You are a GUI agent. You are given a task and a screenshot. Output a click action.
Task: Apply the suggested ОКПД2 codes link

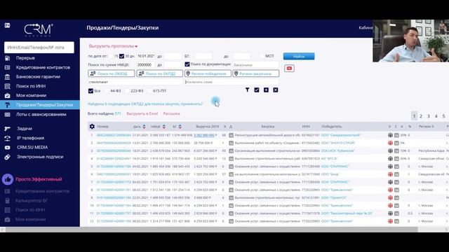click(145, 104)
